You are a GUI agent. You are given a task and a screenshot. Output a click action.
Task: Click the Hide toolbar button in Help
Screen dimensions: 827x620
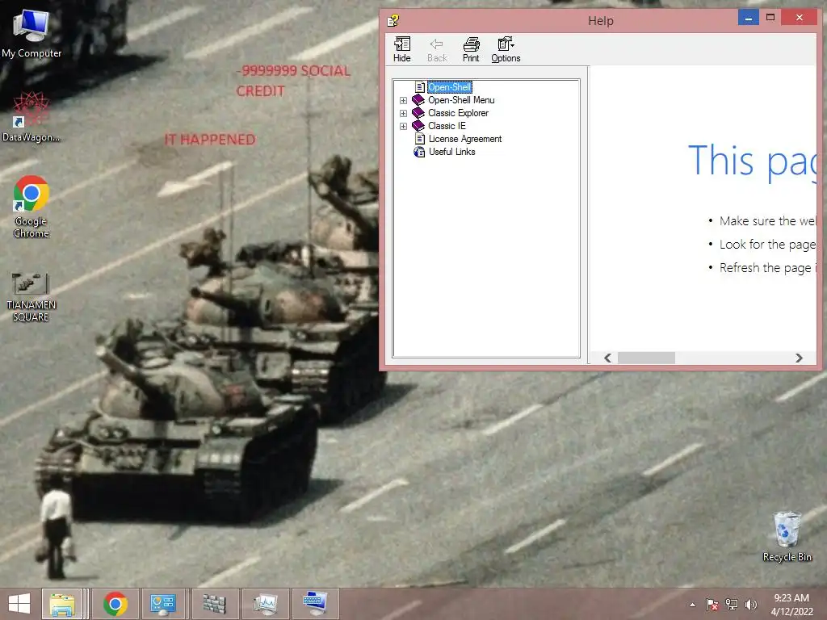tap(402, 49)
